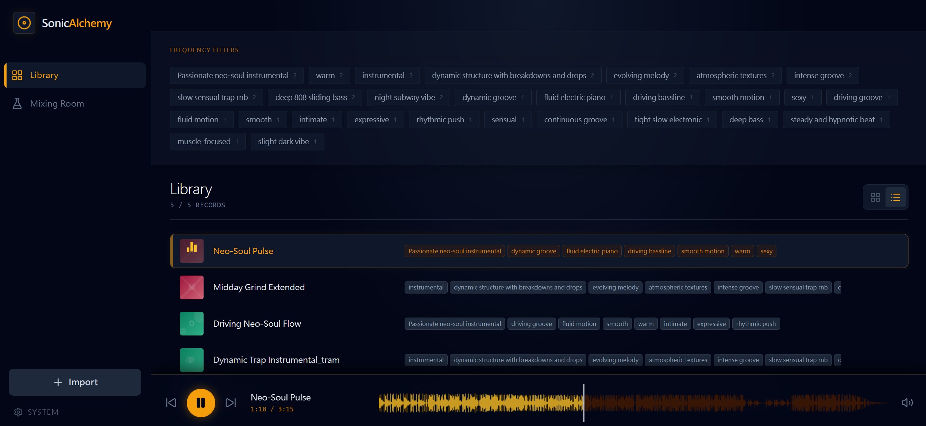Switch to list view layout
The height and width of the screenshot is (426, 926).
[895, 197]
